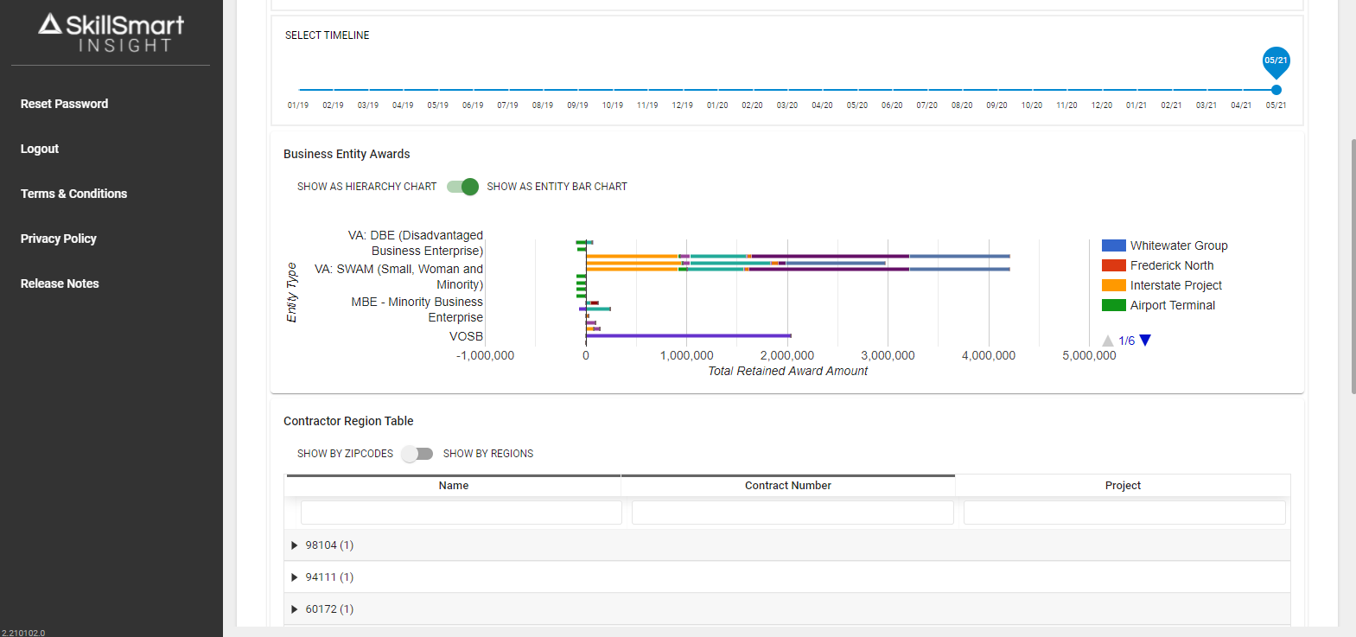Open Privacy Policy page
The width and height of the screenshot is (1356, 637).
(x=58, y=239)
